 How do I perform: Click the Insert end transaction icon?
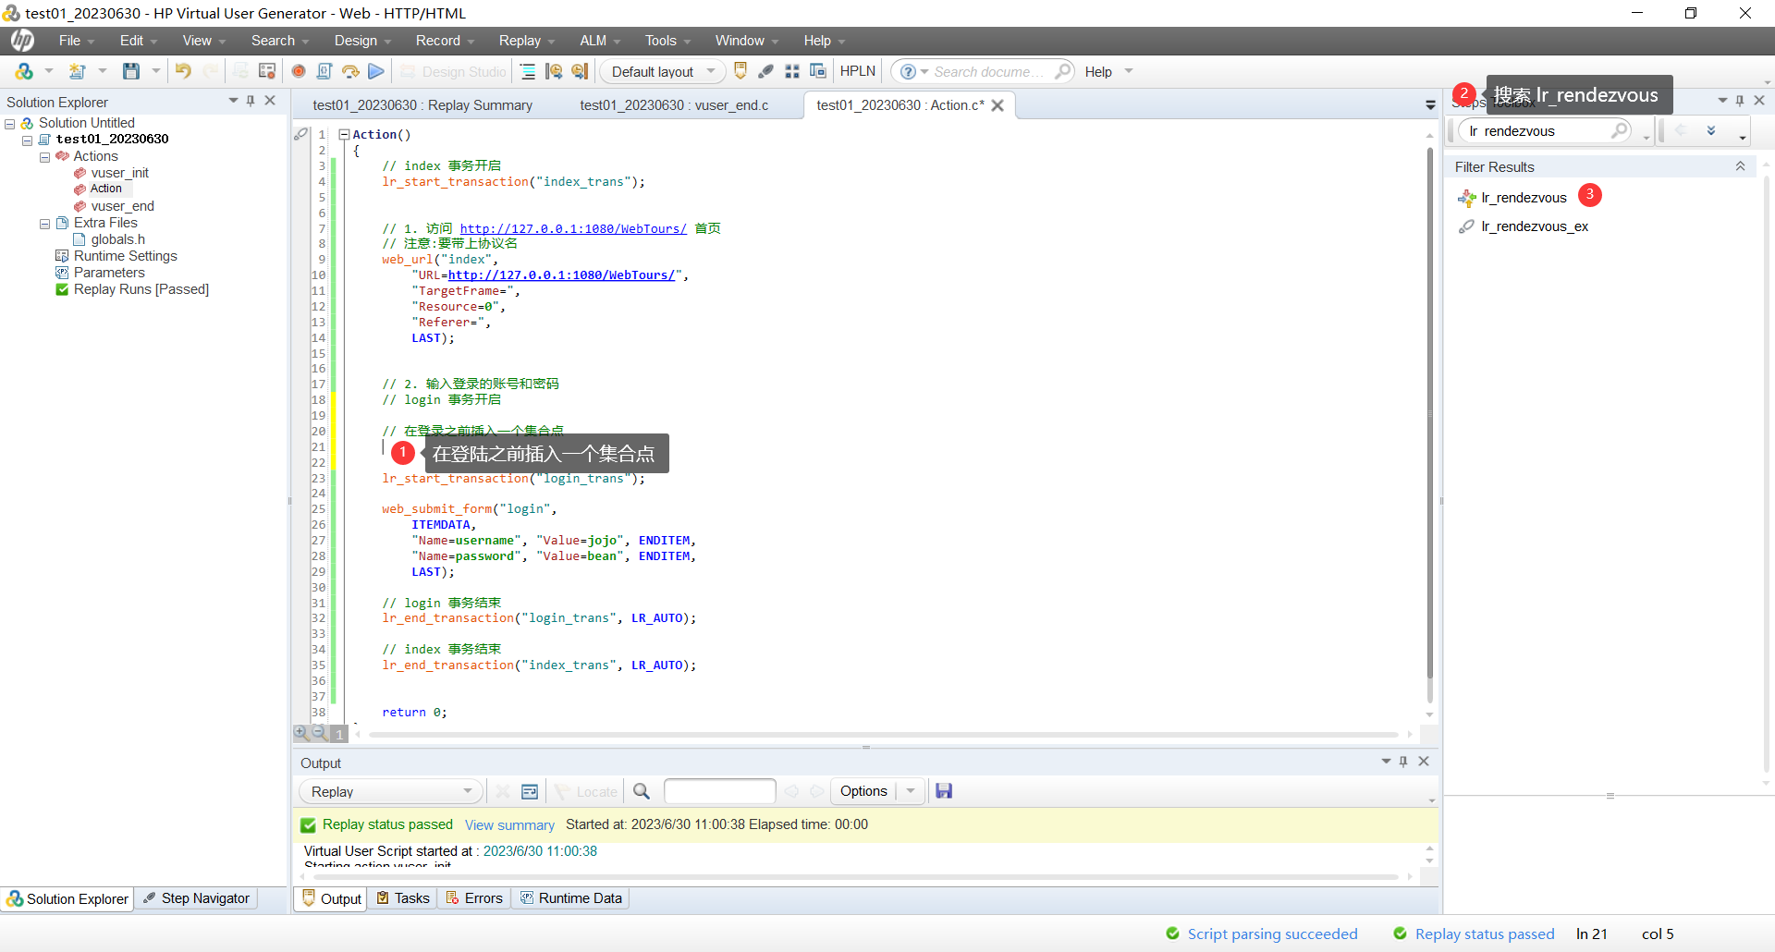click(x=580, y=71)
